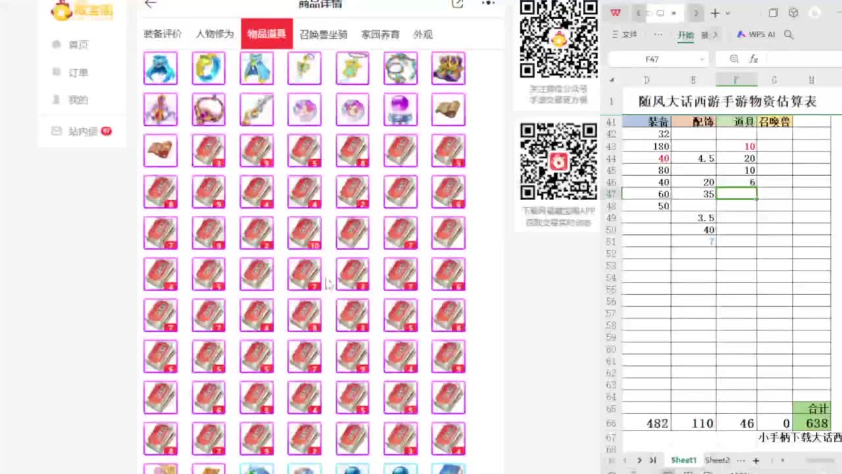This screenshot has width=842, height=474.
Task: Open the three-dot more options menu
Action: coord(488,4)
